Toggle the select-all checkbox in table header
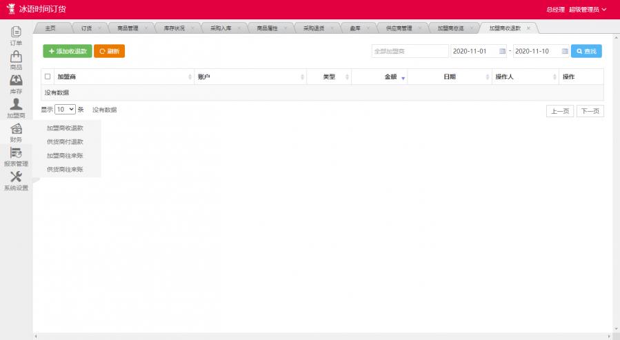 (x=48, y=77)
